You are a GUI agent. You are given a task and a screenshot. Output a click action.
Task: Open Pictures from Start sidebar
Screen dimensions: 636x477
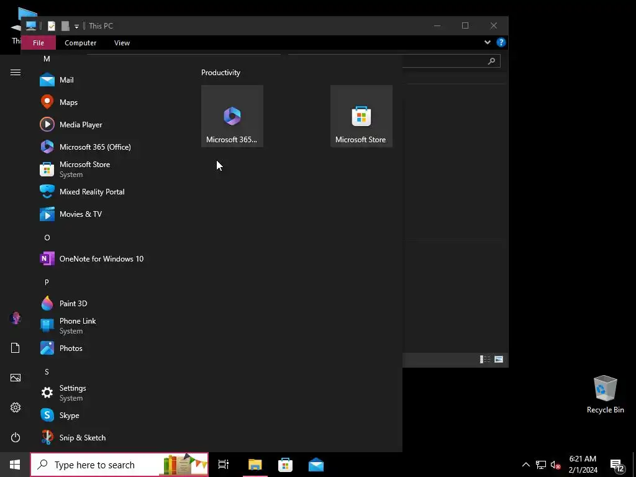coord(16,378)
